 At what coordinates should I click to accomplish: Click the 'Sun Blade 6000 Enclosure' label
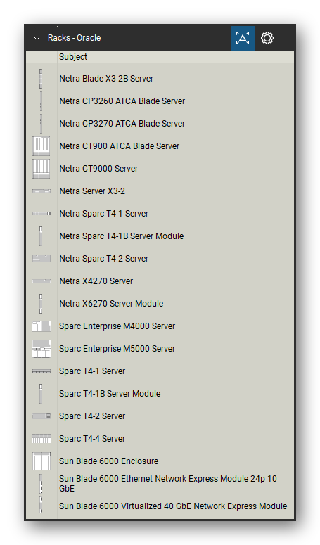coord(109,461)
